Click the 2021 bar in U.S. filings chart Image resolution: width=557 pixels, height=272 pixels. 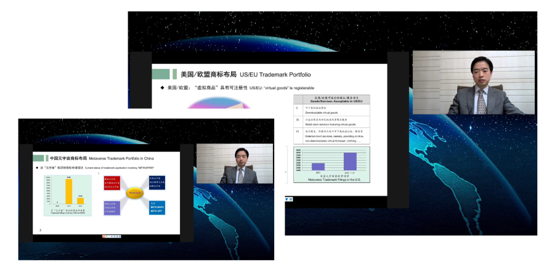[x=318, y=167]
